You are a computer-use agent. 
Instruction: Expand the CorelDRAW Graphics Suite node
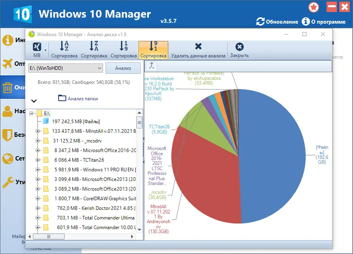pyautogui.click(x=38, y=198)
